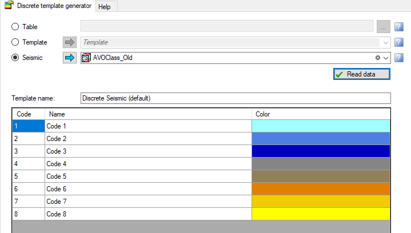Click the help icon in the Table row
Screen dimensions: 411x233
[x=398, y=27]
